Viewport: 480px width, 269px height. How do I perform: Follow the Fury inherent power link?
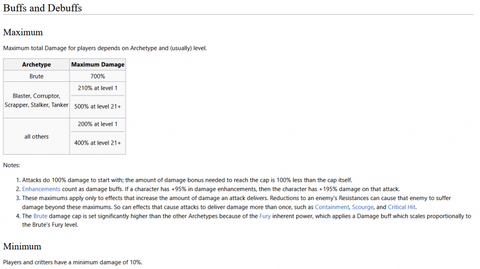click(x=265, y=216)
